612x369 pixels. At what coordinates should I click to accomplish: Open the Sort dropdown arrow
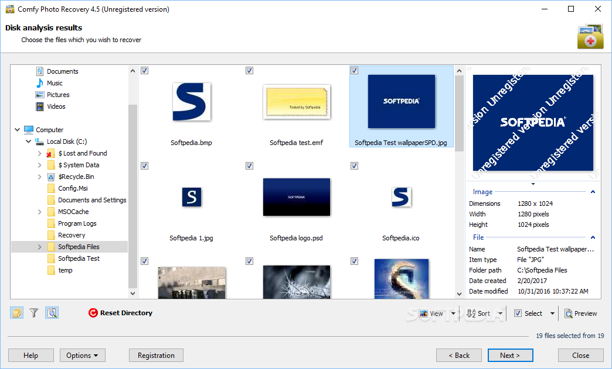pyautogui.click(x=501, y=313)
